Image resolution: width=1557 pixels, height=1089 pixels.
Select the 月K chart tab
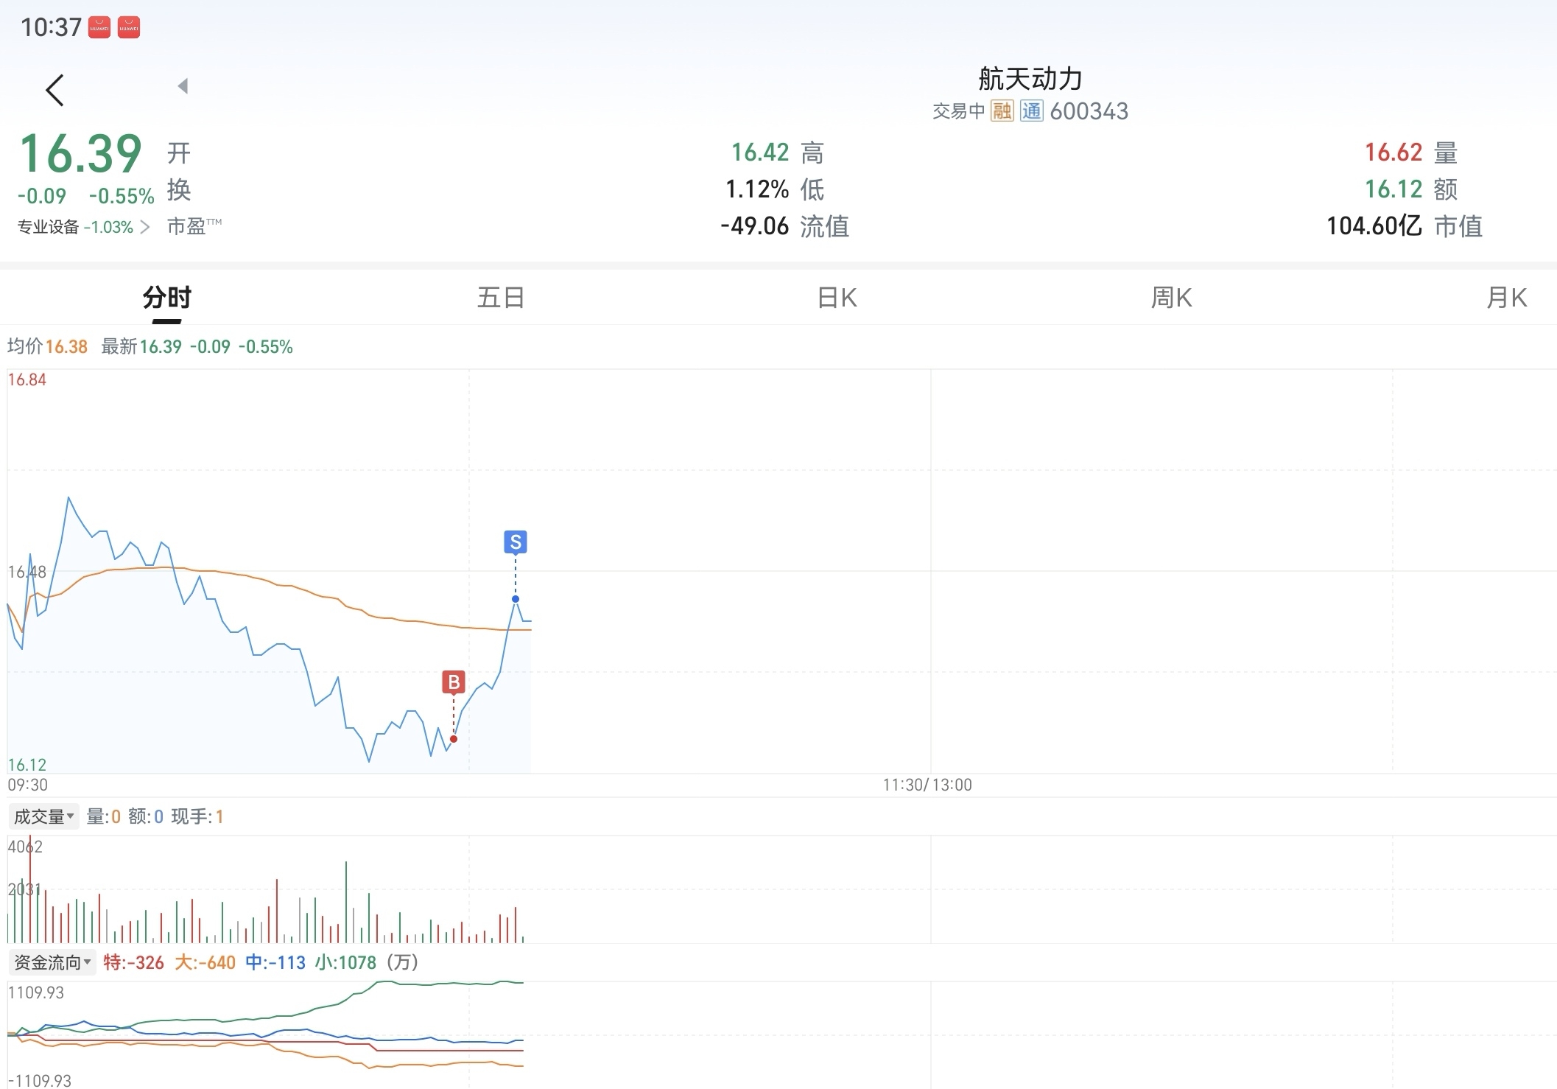[x=1506, y=298]
